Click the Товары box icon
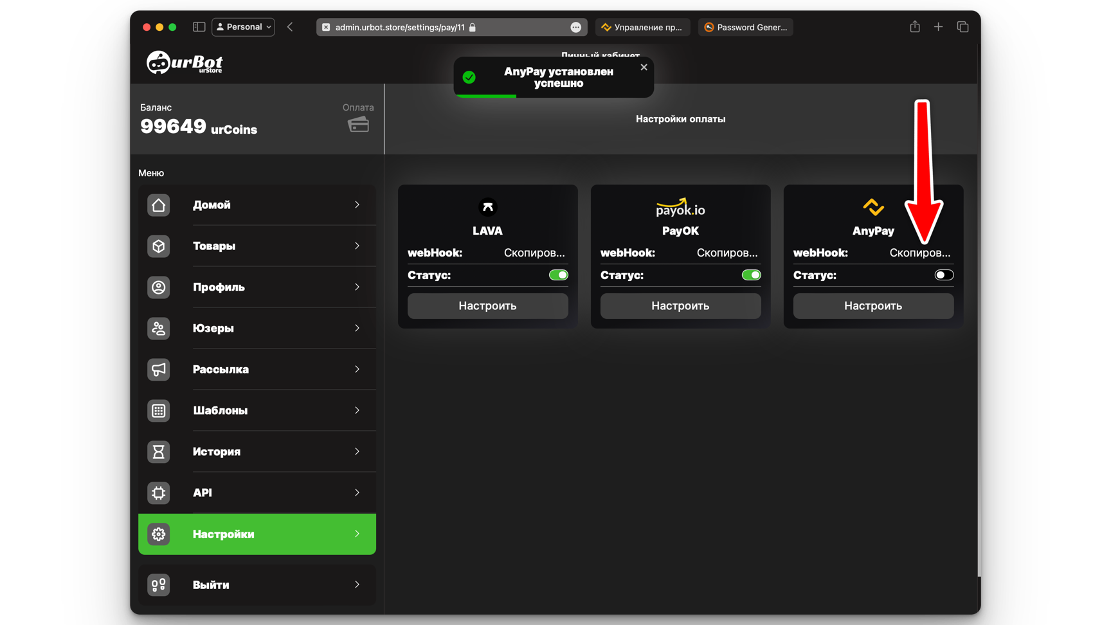Screen dimensions: 1111x625 158,246
